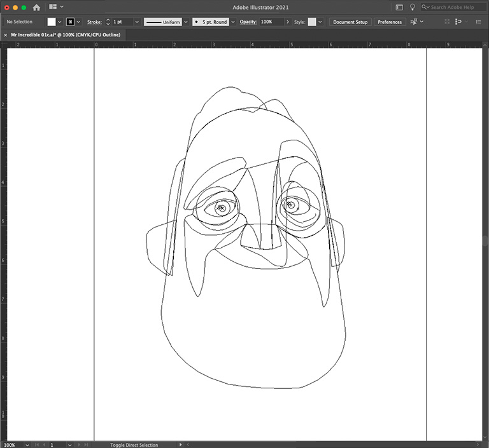Go to previous artboard button
The width and height of the screenshot is (489, 448).
coord(44,445)
